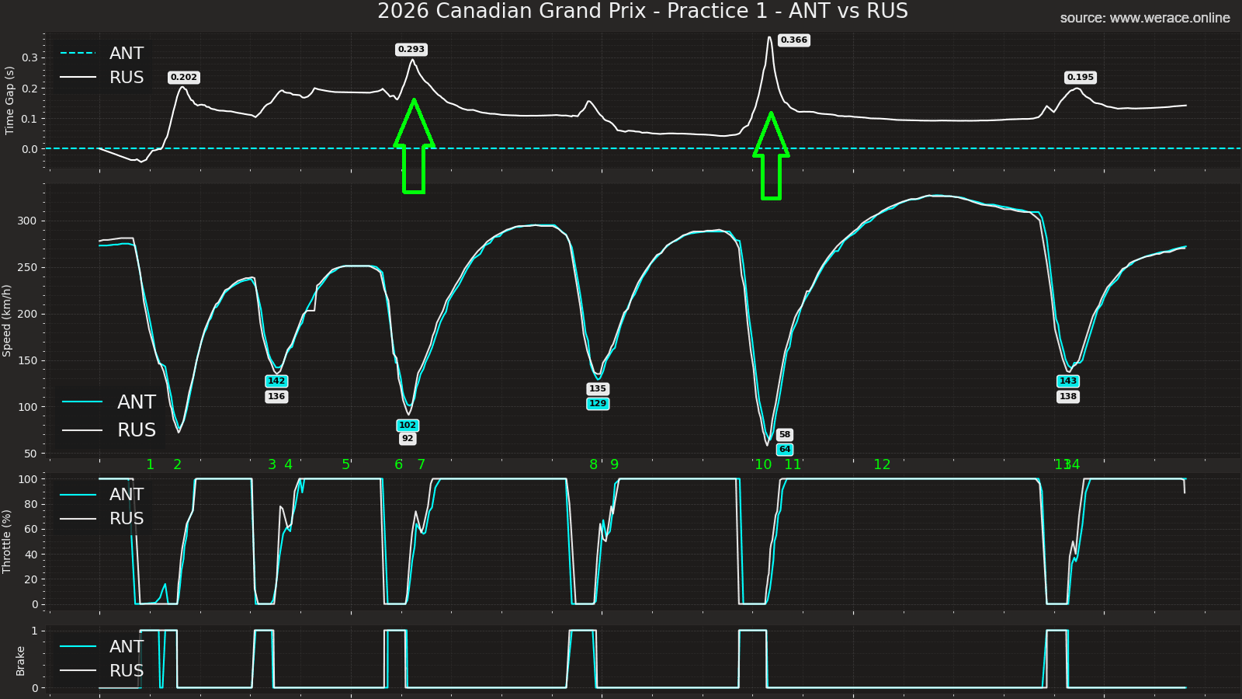Select RUS in the Throttle legend
Image resolution: width=1242 pixels, height=699 pixels.
(x=127, y=518)
